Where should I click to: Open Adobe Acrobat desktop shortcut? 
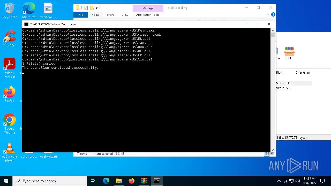click(x=10, y=68)
